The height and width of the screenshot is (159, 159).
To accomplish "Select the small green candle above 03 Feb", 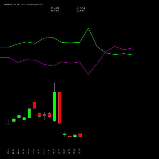I will (65, 134).
